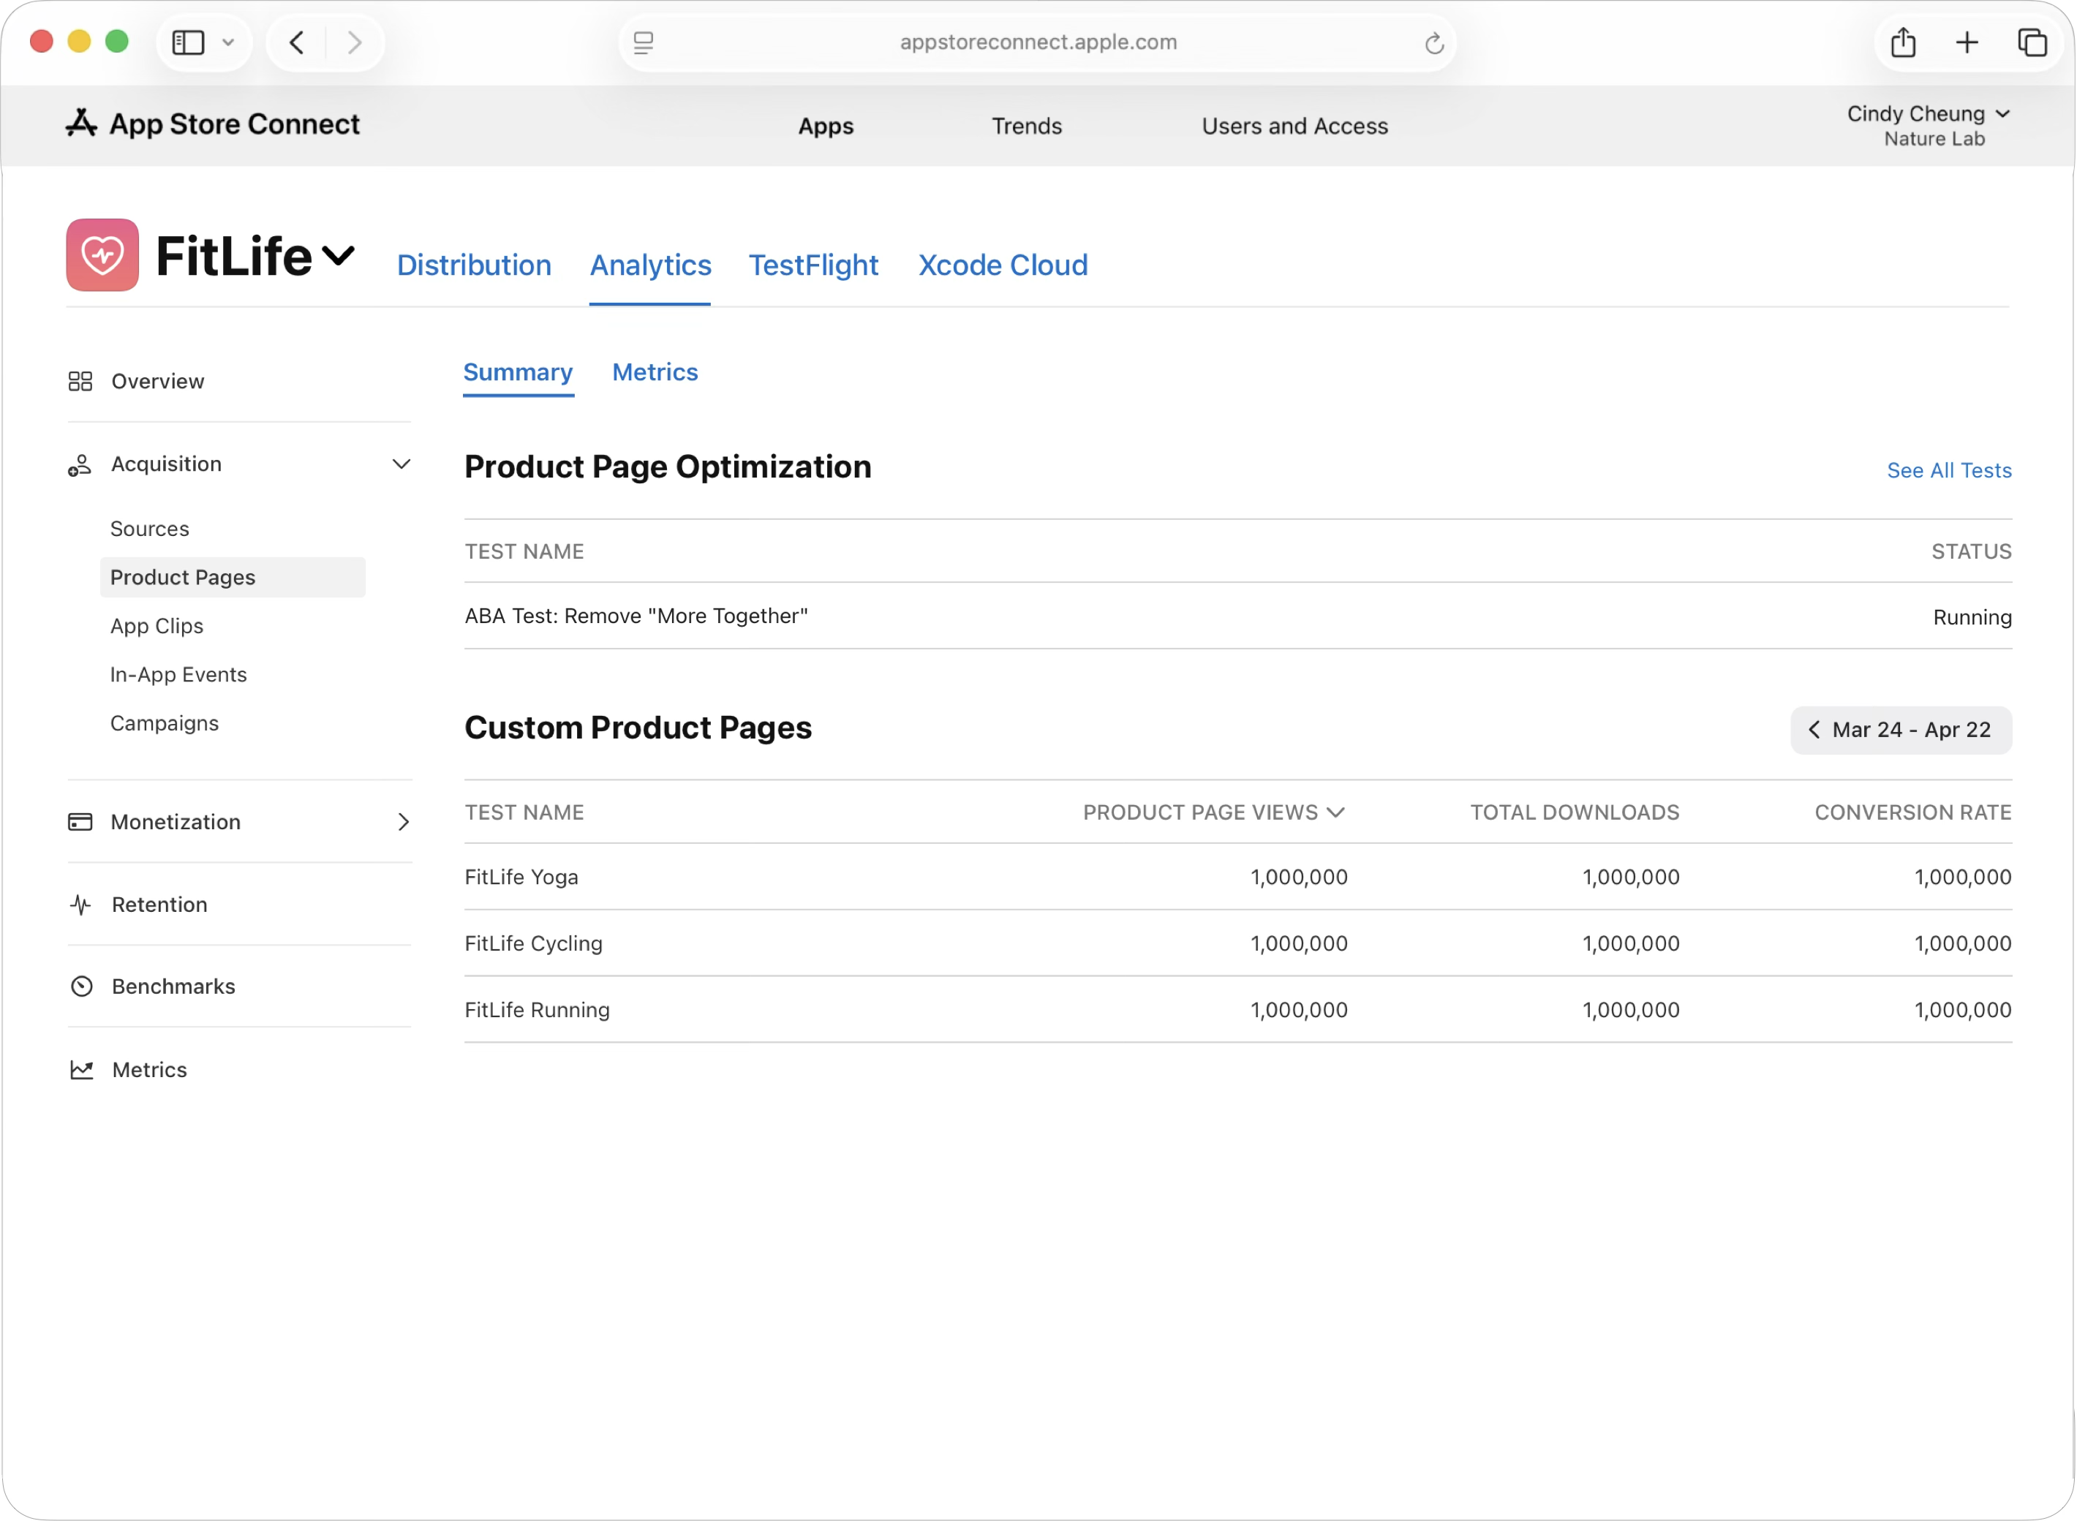
Task: Click Users and Access in the top menu
Action: [1294, 126]
